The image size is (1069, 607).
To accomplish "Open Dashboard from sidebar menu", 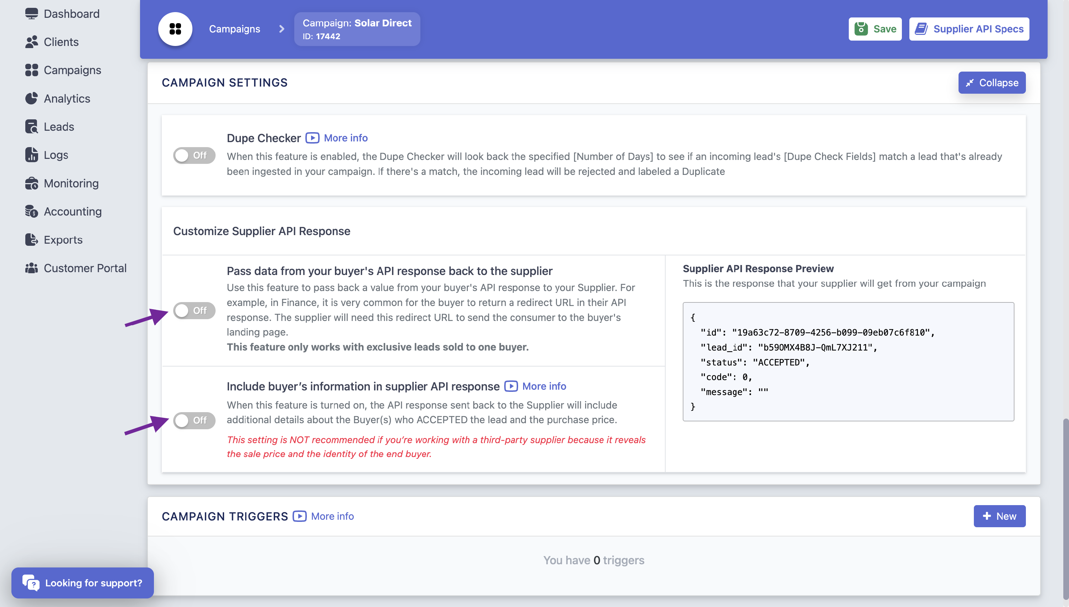I will click(62, 14).
